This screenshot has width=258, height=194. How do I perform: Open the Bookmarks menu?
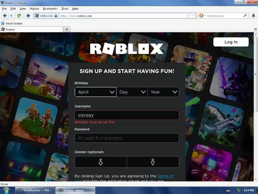click(50, 9)
